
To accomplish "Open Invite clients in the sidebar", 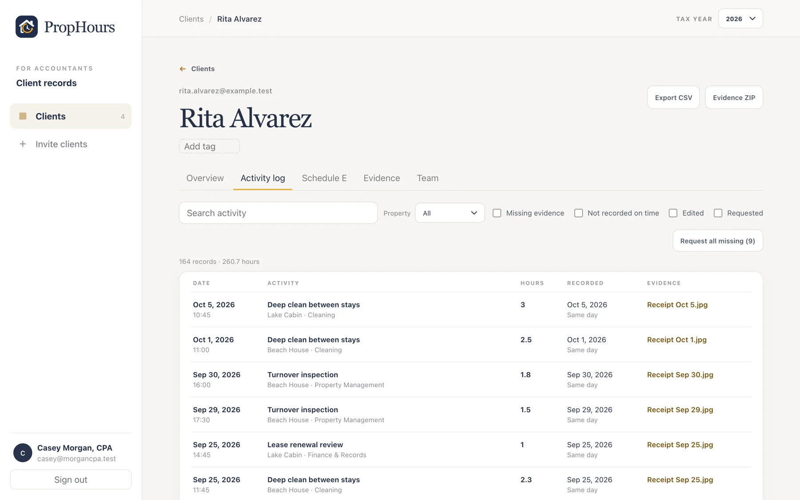I will click(x=71, y=144).
